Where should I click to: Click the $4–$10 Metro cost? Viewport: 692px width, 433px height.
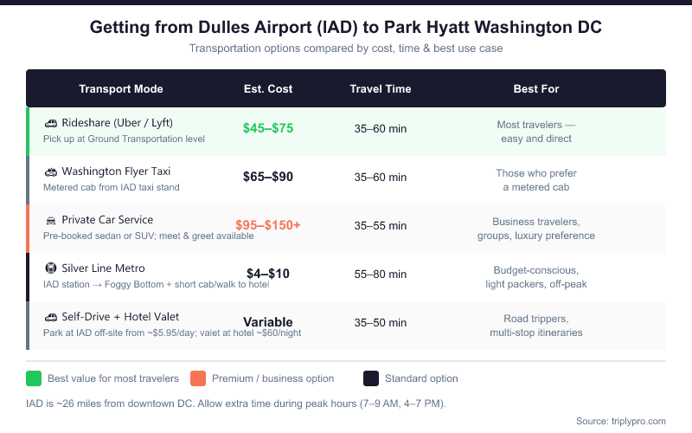268,275
